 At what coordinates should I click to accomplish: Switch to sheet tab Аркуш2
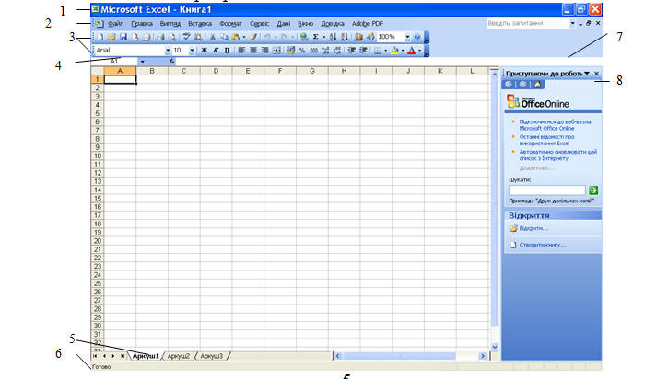[179, 356]
